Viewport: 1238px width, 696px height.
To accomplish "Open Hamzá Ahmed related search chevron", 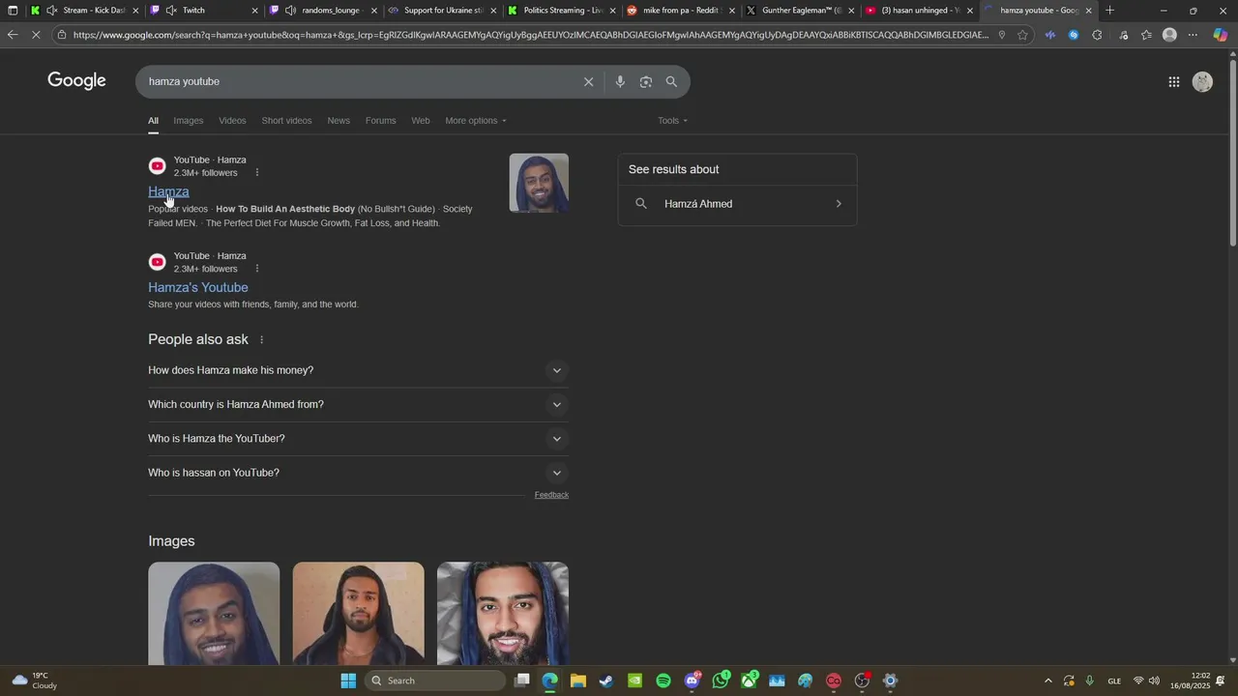I will (x=839, y=204).
